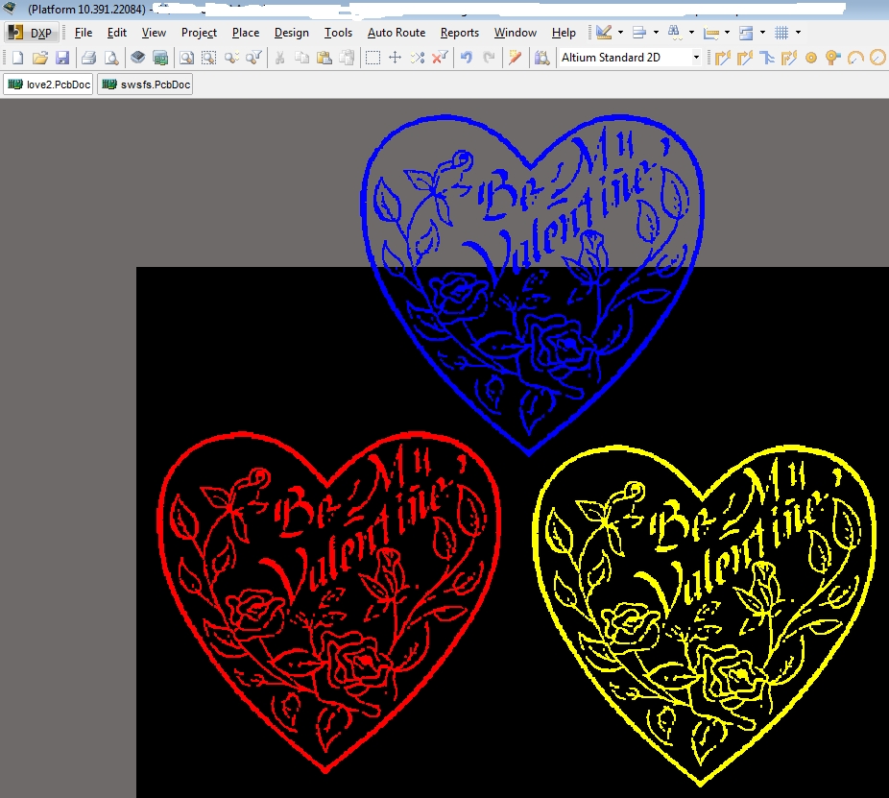Open the Project menu
Viewport: 889px width, 798px height.
199,33
